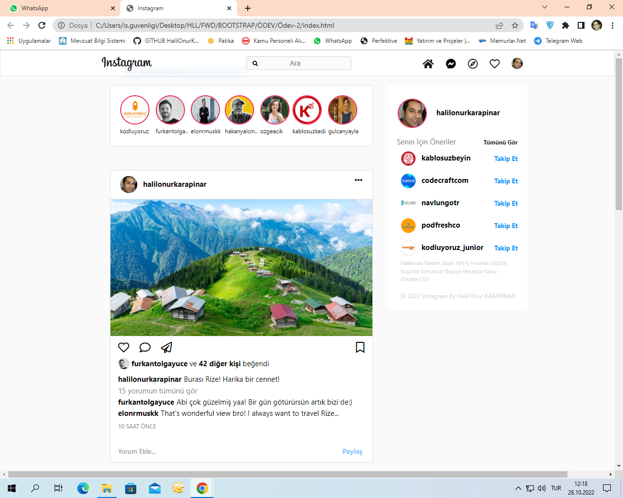
Task: Open the Home feed icon
Action: tap(428, 63)
